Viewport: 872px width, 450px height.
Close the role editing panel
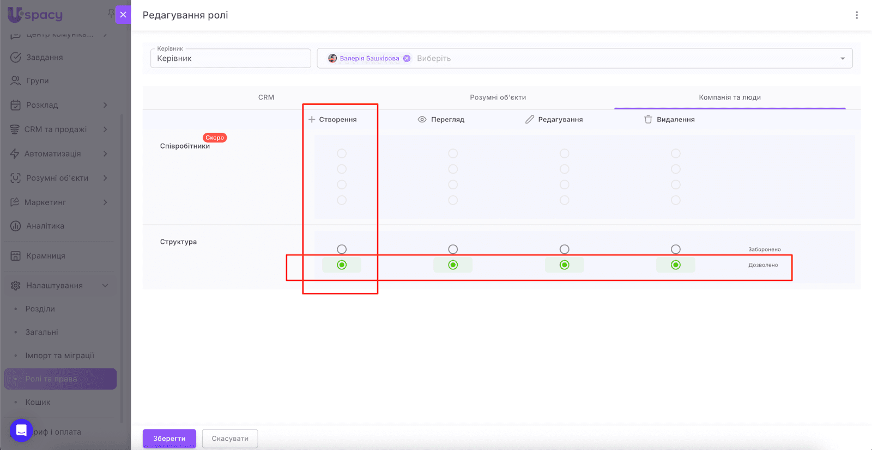123,15
